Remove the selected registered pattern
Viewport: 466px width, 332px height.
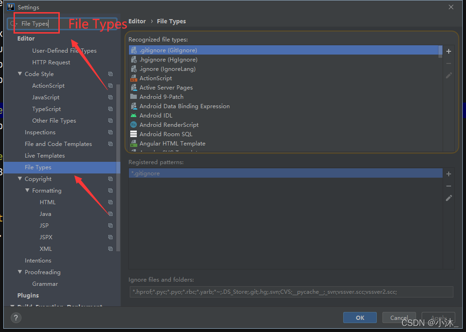point(449,186)
